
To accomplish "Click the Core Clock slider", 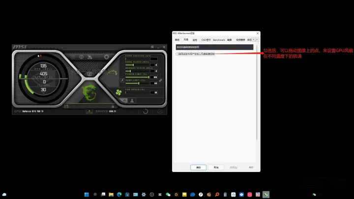I will click(137, 65).
